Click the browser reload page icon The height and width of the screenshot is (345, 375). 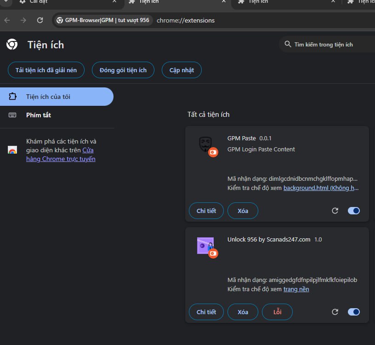[x=40, y=20]
